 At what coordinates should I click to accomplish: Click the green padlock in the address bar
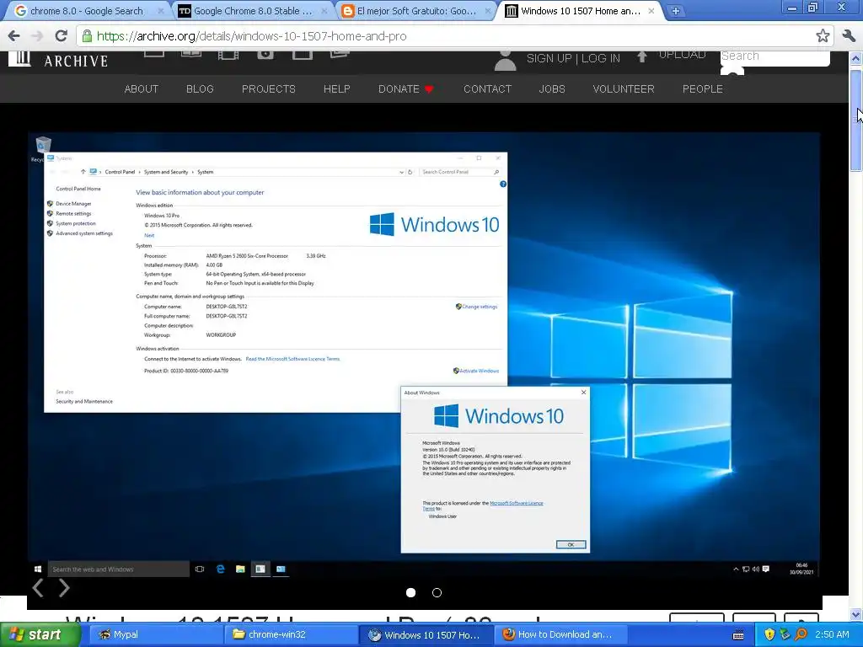pyautogui.click(x=87, y=36)
